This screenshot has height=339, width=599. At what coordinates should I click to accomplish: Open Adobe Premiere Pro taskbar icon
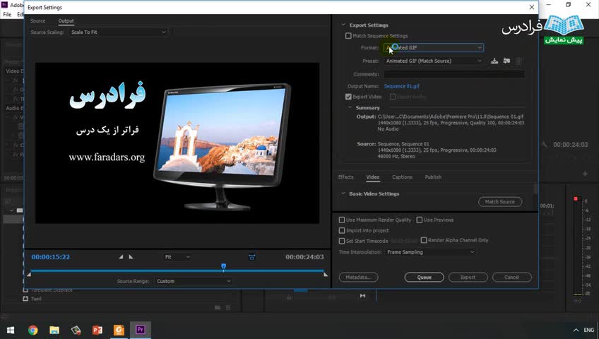point(140,330)
